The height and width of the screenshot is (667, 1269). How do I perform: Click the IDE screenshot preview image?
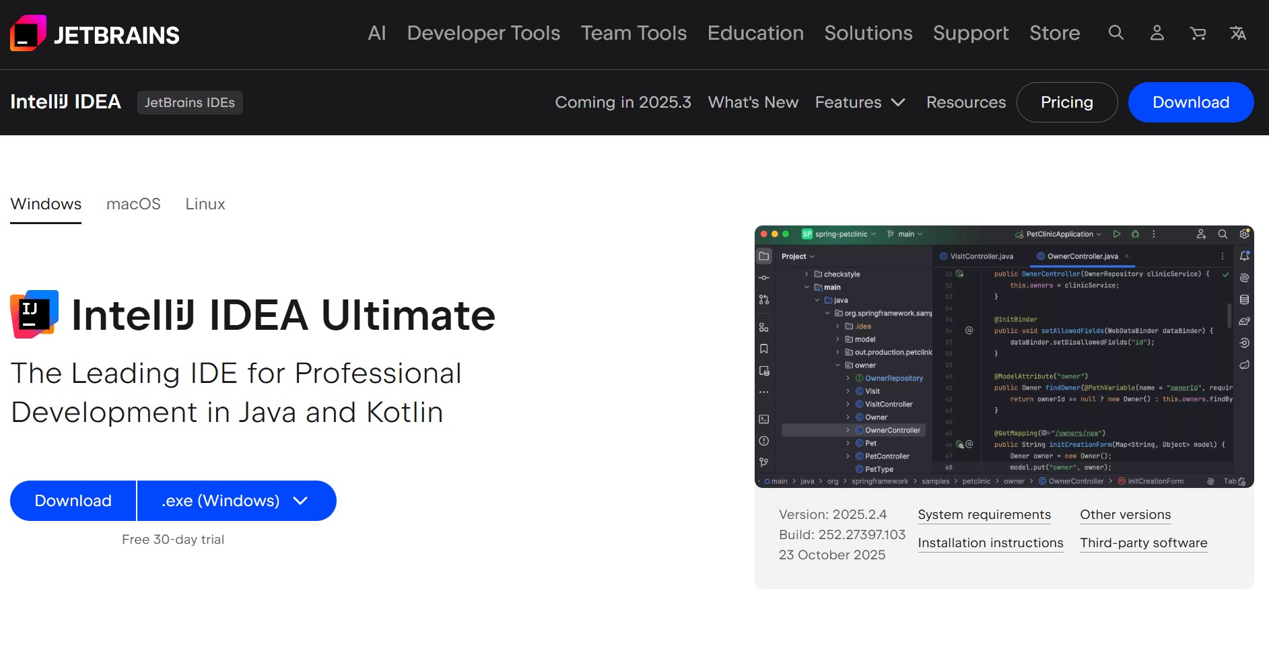(x=1004, y=357)
